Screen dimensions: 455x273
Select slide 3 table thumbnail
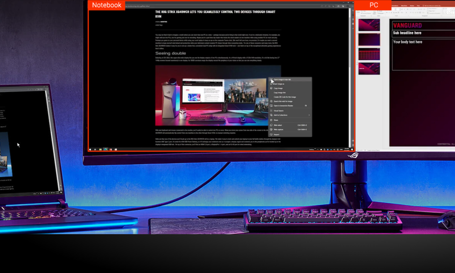(x=369, y=54)
